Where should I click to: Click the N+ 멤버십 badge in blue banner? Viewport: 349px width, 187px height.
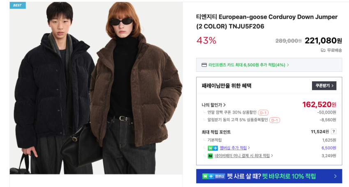[214, 176]
